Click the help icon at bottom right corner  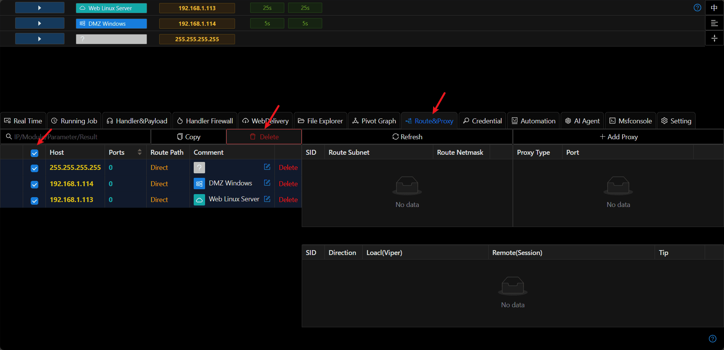[x=712, y=339]
